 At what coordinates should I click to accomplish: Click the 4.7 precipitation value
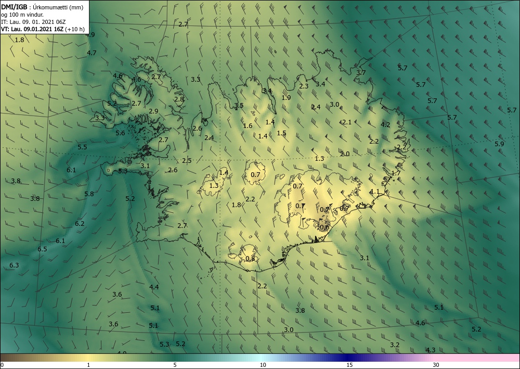tap(92, 53)
